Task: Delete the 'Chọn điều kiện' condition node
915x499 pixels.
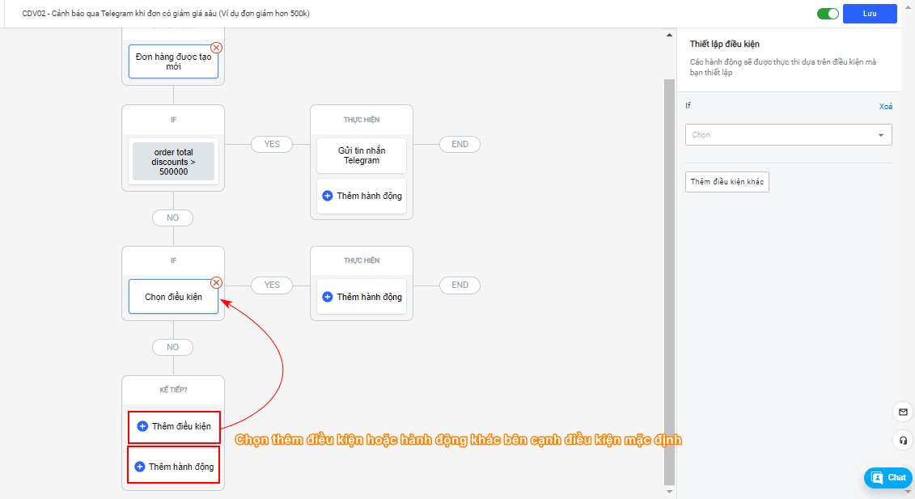Action: coord(216,282)
